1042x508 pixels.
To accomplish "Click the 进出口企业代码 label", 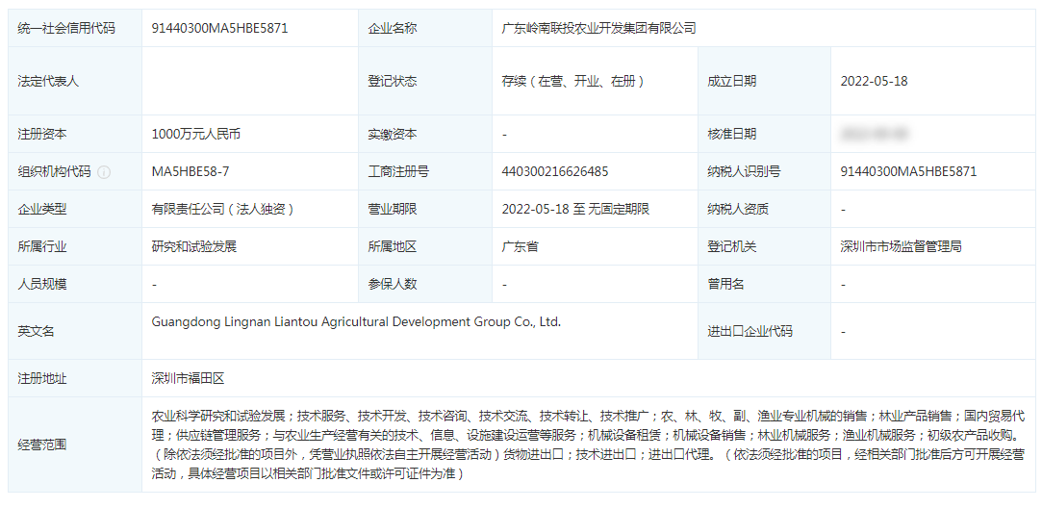I will 750,331.
